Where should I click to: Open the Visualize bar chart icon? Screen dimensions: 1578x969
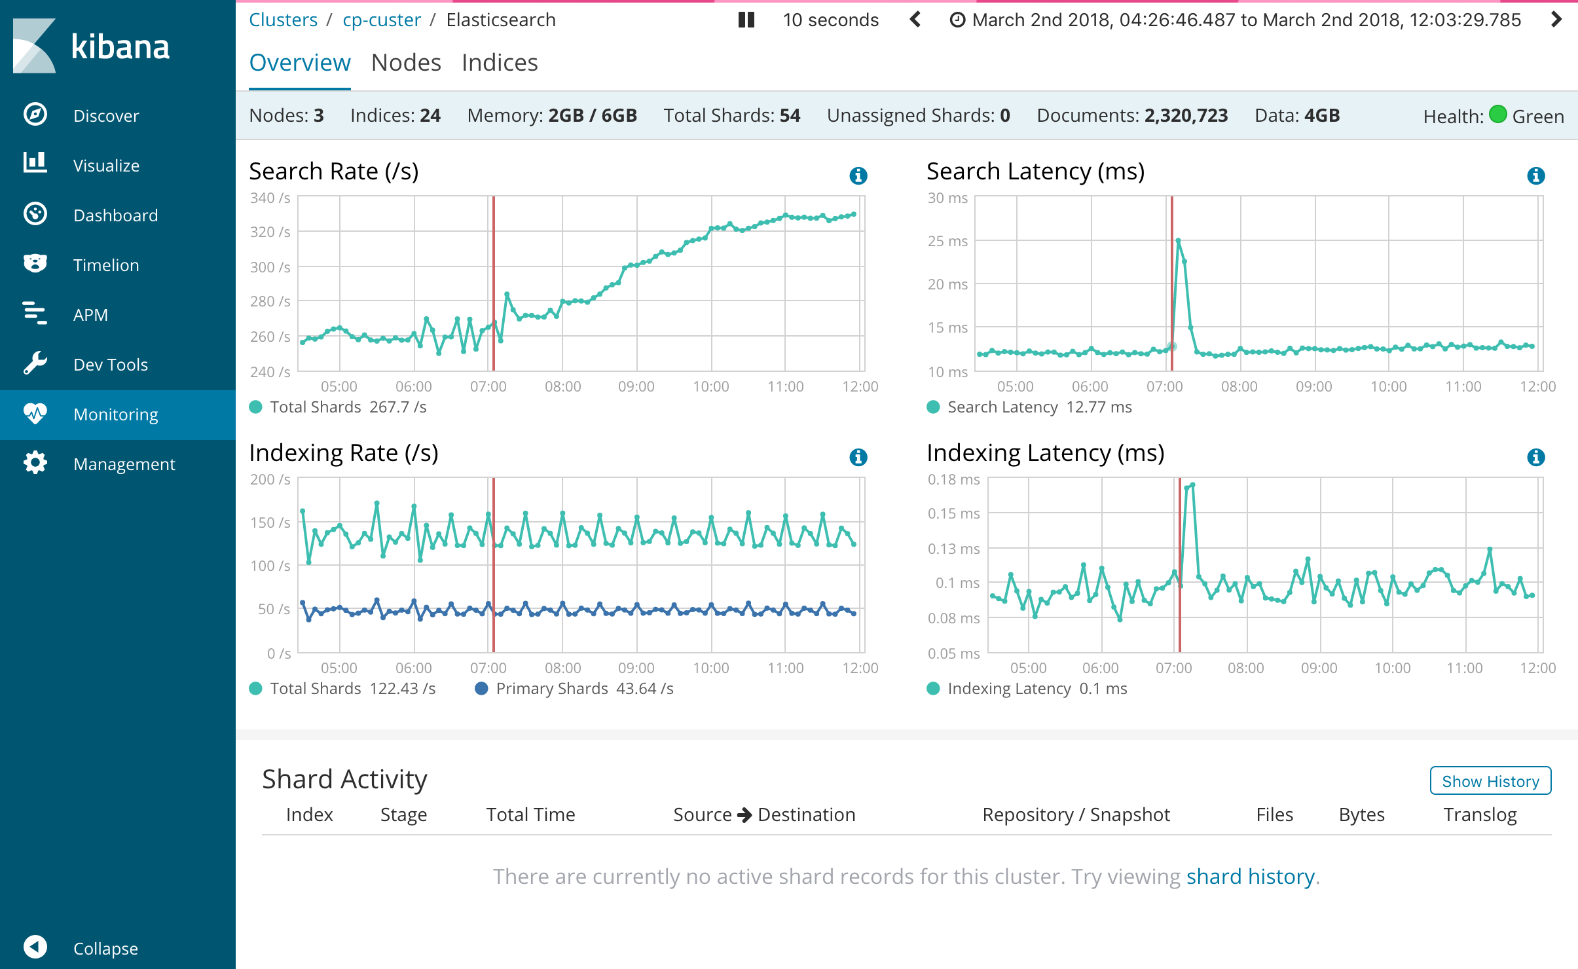35,164
